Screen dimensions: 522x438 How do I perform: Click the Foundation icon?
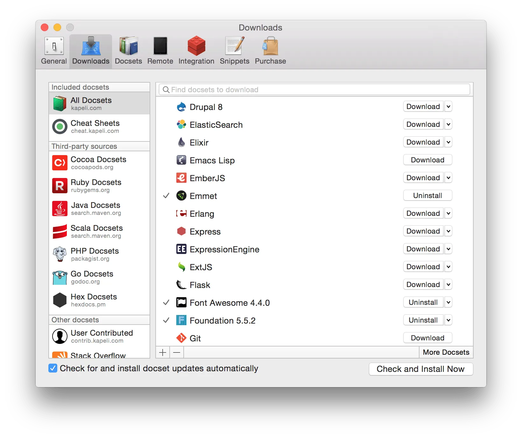[181, 320]
